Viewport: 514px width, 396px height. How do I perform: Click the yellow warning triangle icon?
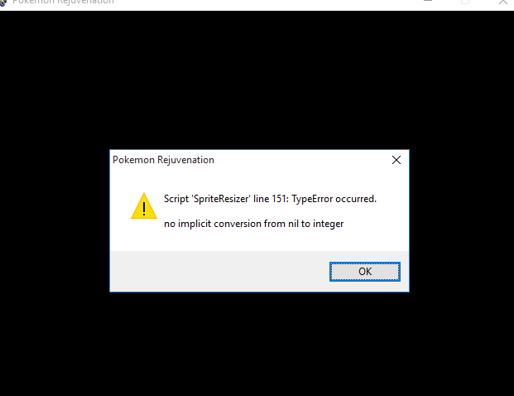click(144, 206)
